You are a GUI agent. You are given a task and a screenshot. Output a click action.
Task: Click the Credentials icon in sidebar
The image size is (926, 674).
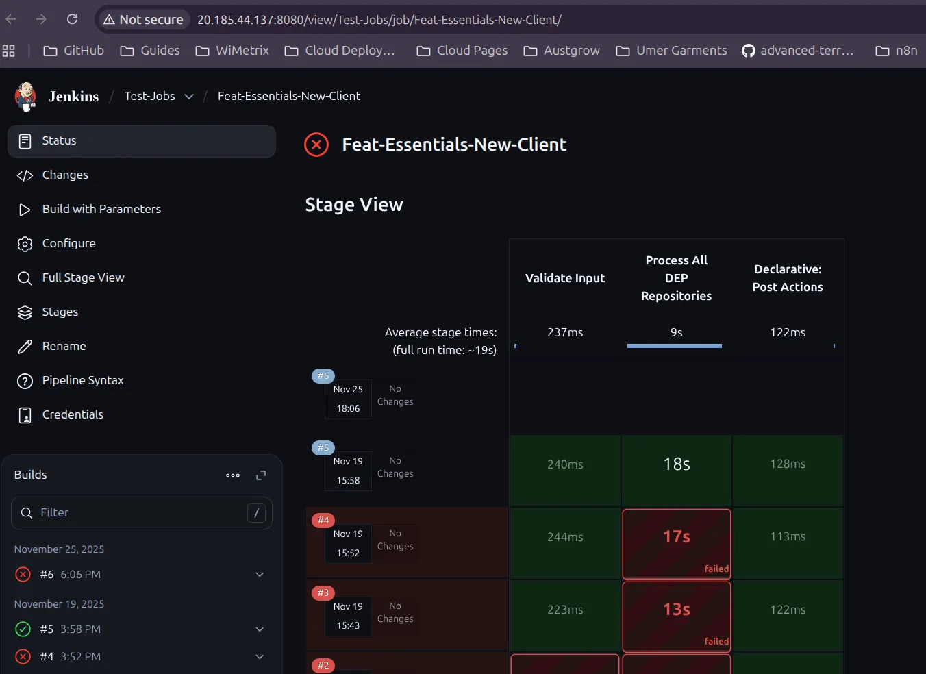25,415
